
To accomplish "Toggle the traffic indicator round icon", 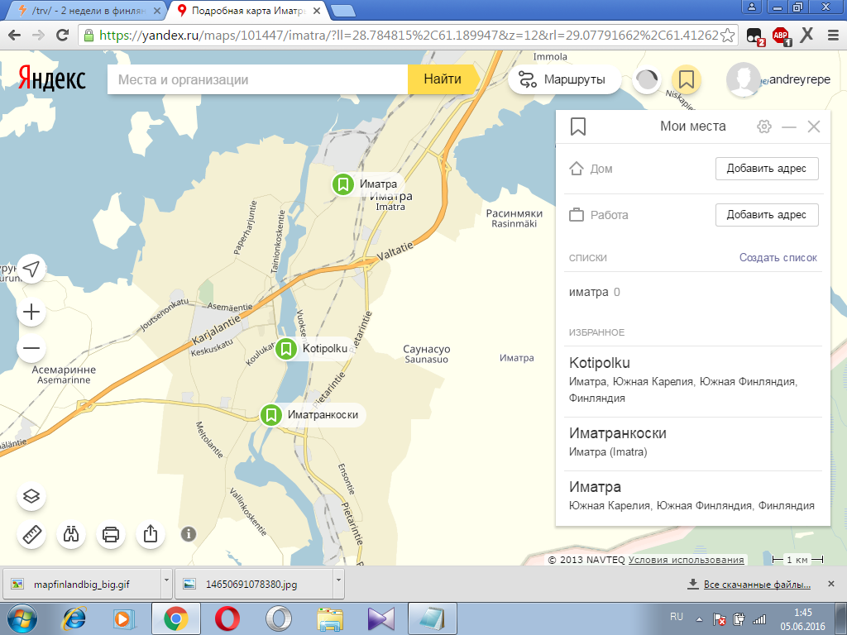I will (x=647, y=80).
